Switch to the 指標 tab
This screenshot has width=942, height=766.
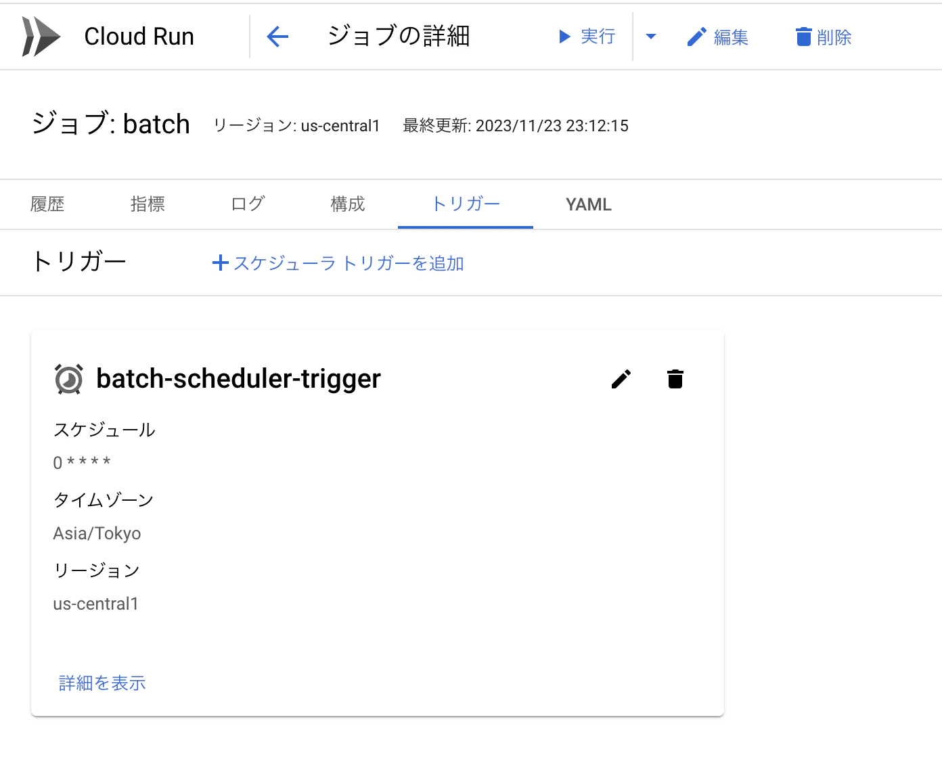(148, 204)
